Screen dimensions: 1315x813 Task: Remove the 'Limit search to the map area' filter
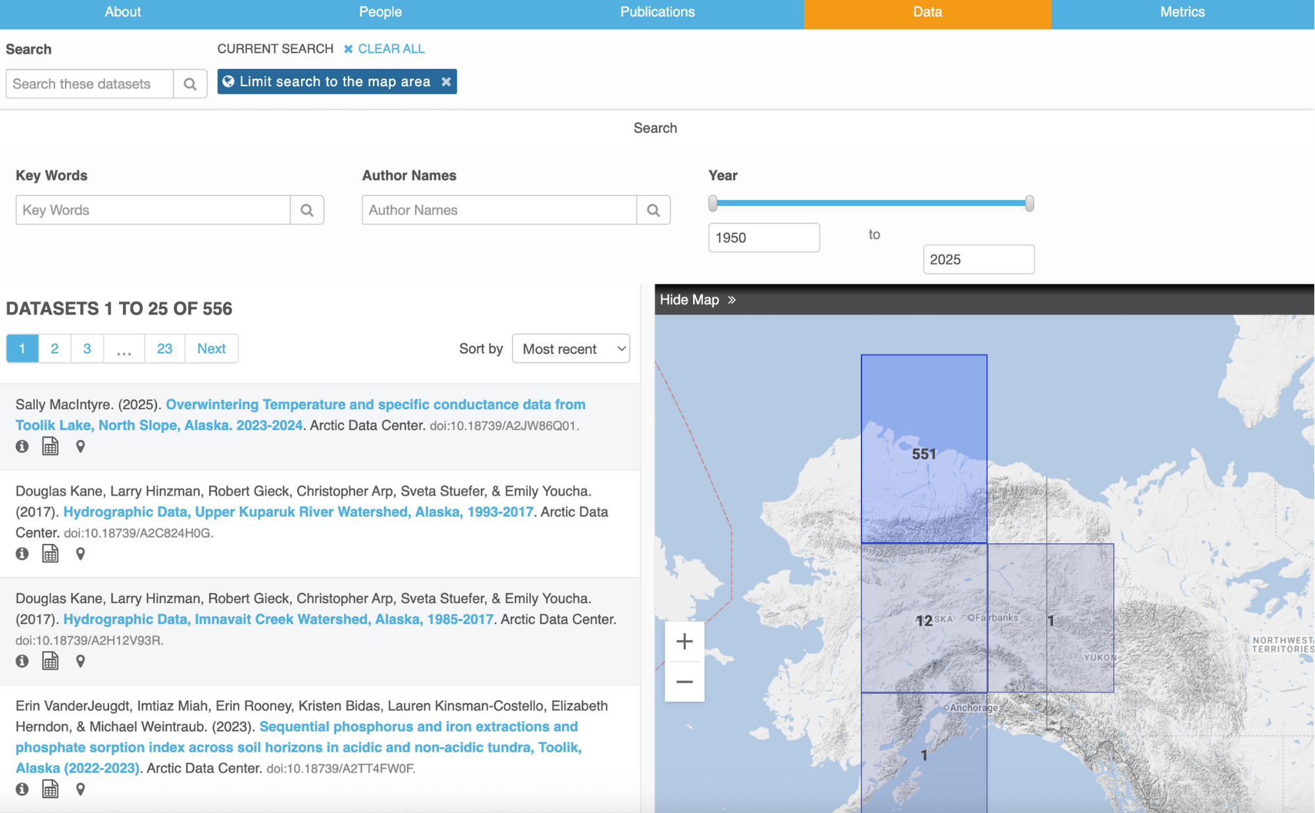click(446, 82)
